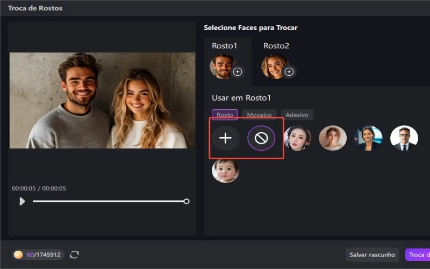This screenshot has height=269, width=430.
Task: Choose the businesswoman face preset
Action: tap(368, 138)
